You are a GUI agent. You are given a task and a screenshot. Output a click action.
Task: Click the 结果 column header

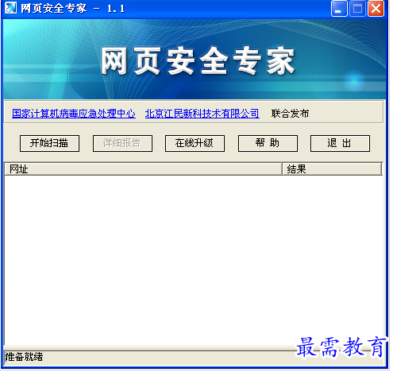pyautogui.click(x=332, y=169)
